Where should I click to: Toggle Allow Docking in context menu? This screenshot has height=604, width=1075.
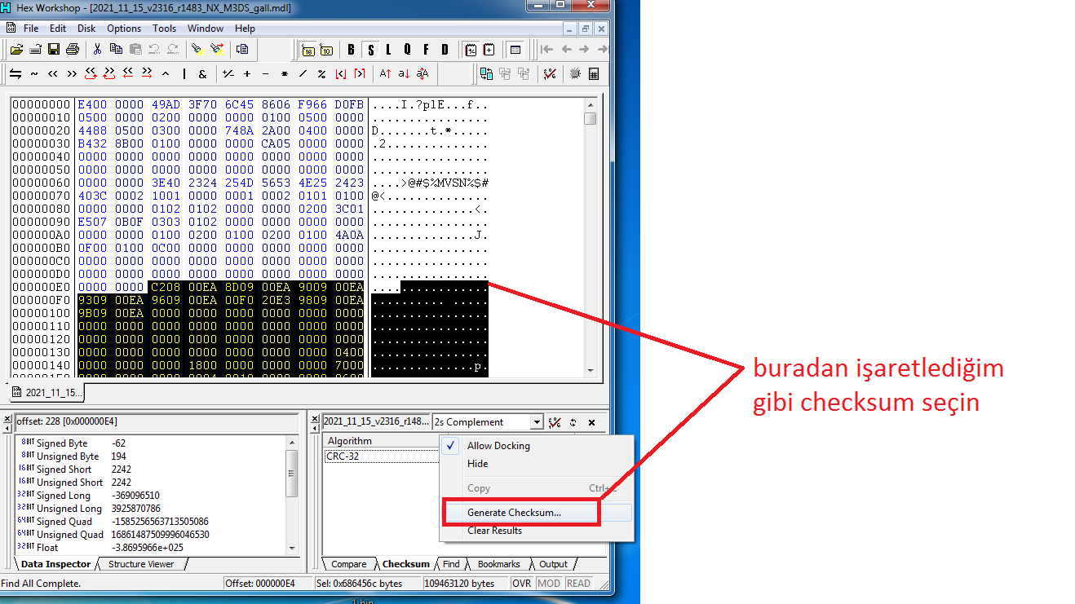498,446
